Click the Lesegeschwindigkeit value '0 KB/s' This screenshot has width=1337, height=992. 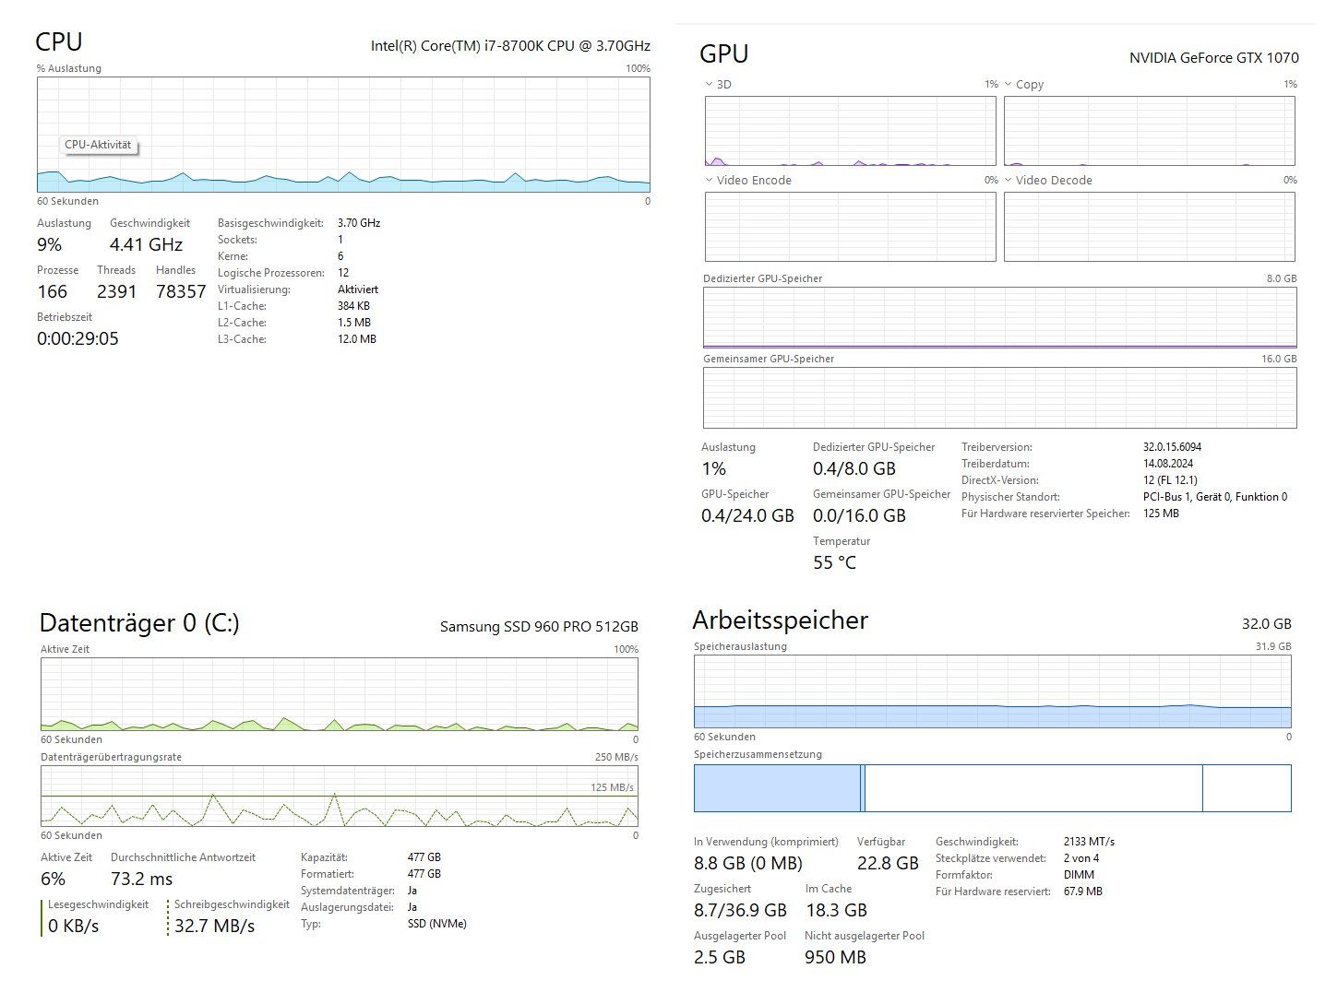(x=73, y=926)
